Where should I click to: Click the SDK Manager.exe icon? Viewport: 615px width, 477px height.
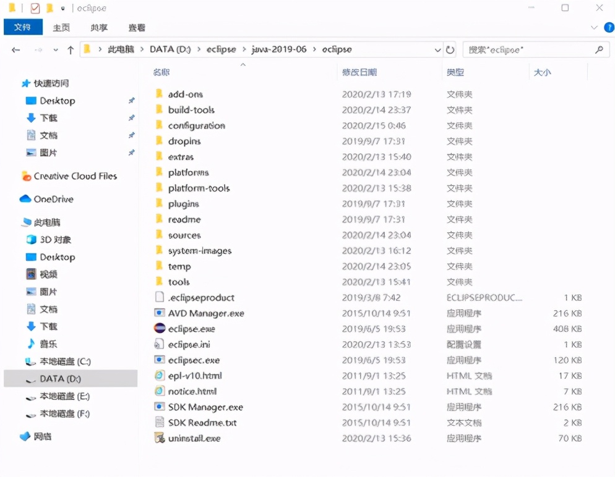[x=159, y=407]
